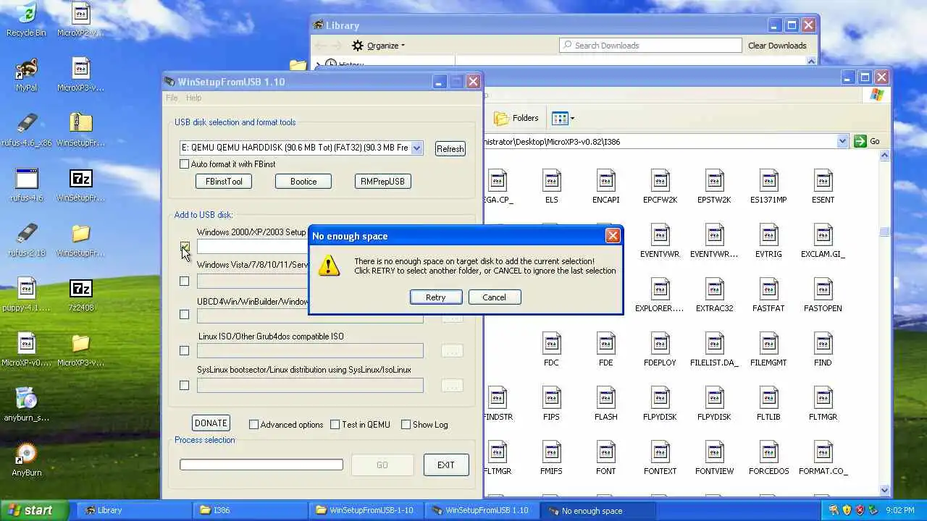Open the MyPal desktop icon
927x521 pixels.
[26, 74]
